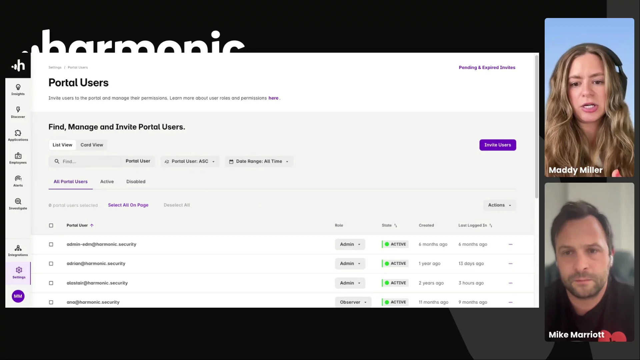The image size is (640, 360).
Task: Change role dropdown for alastair@harmonic.security
Action: (x=350, y=283)
